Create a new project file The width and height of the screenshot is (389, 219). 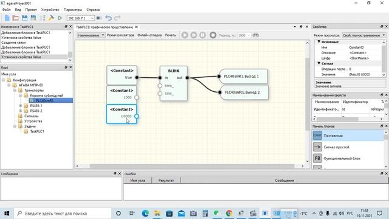click(7, 18)
